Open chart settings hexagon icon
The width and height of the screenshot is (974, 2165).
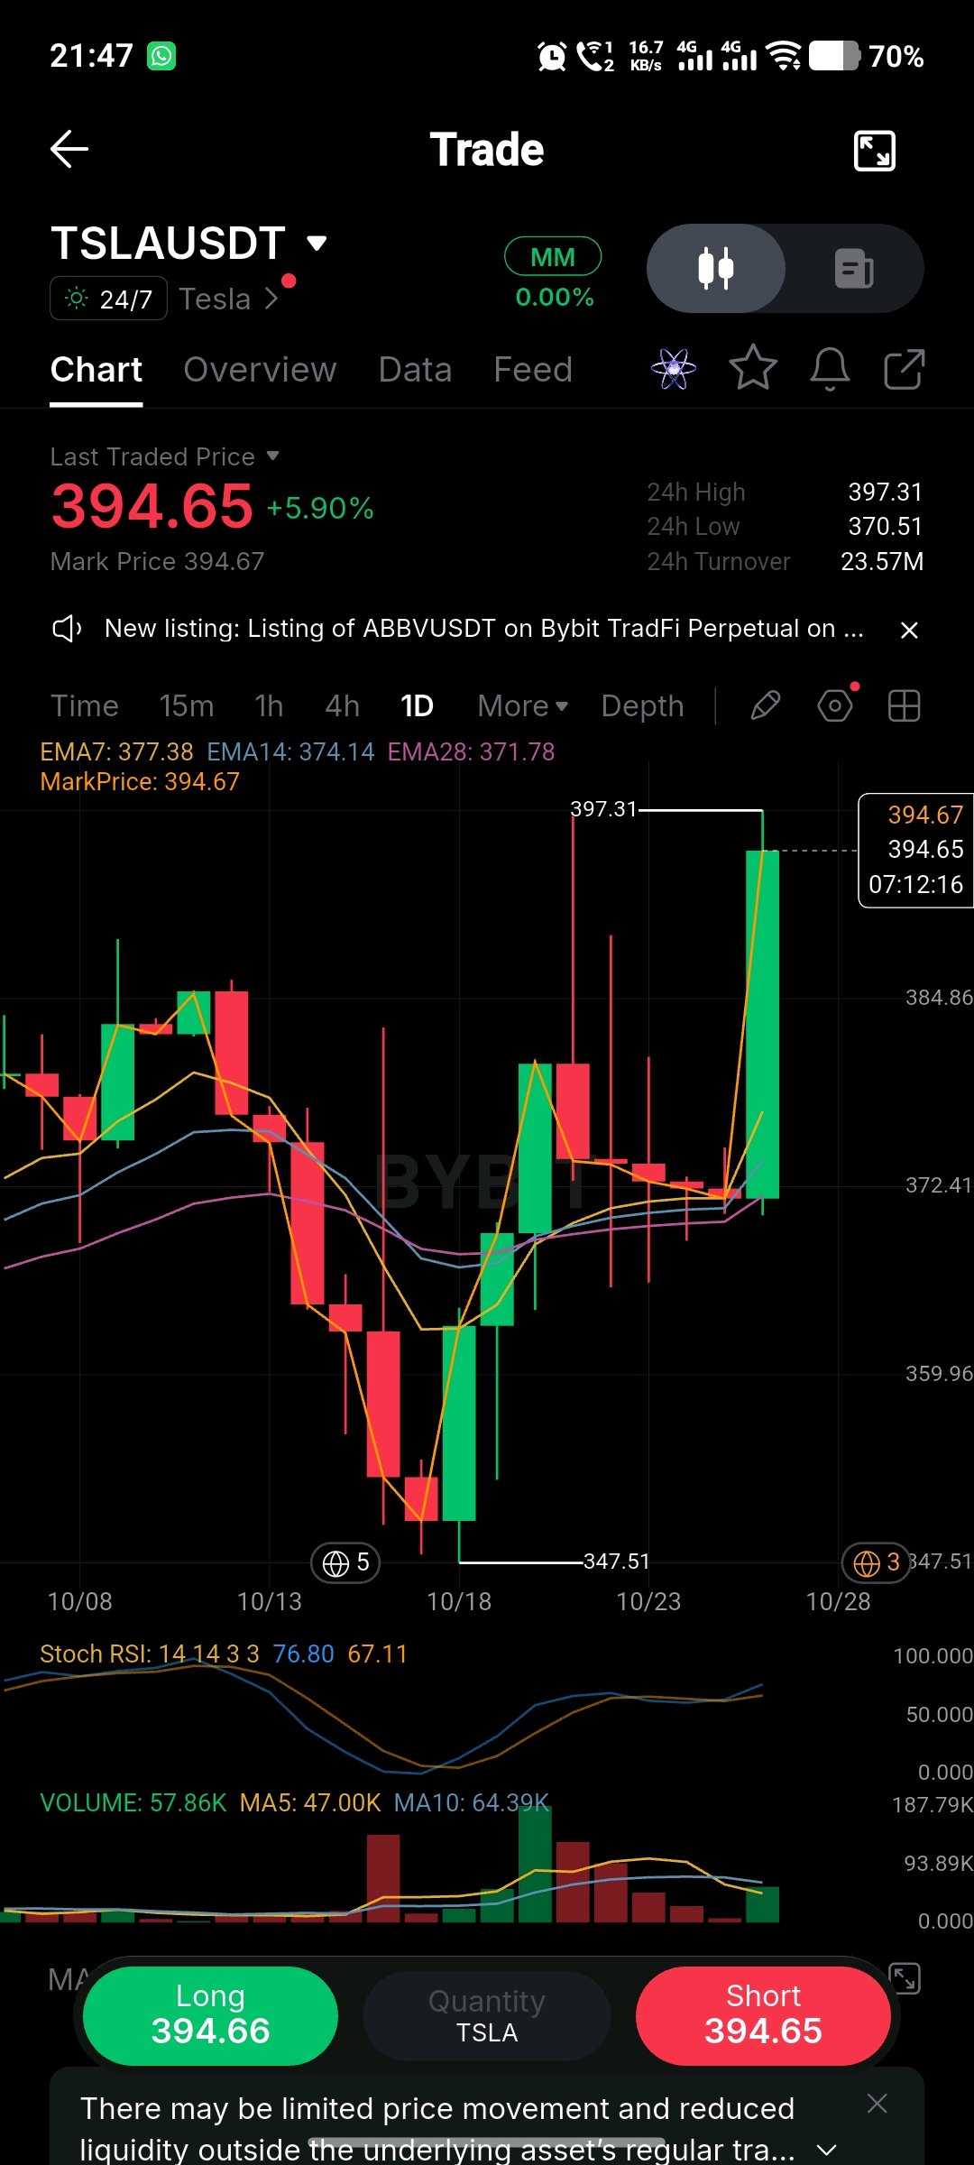835,705
